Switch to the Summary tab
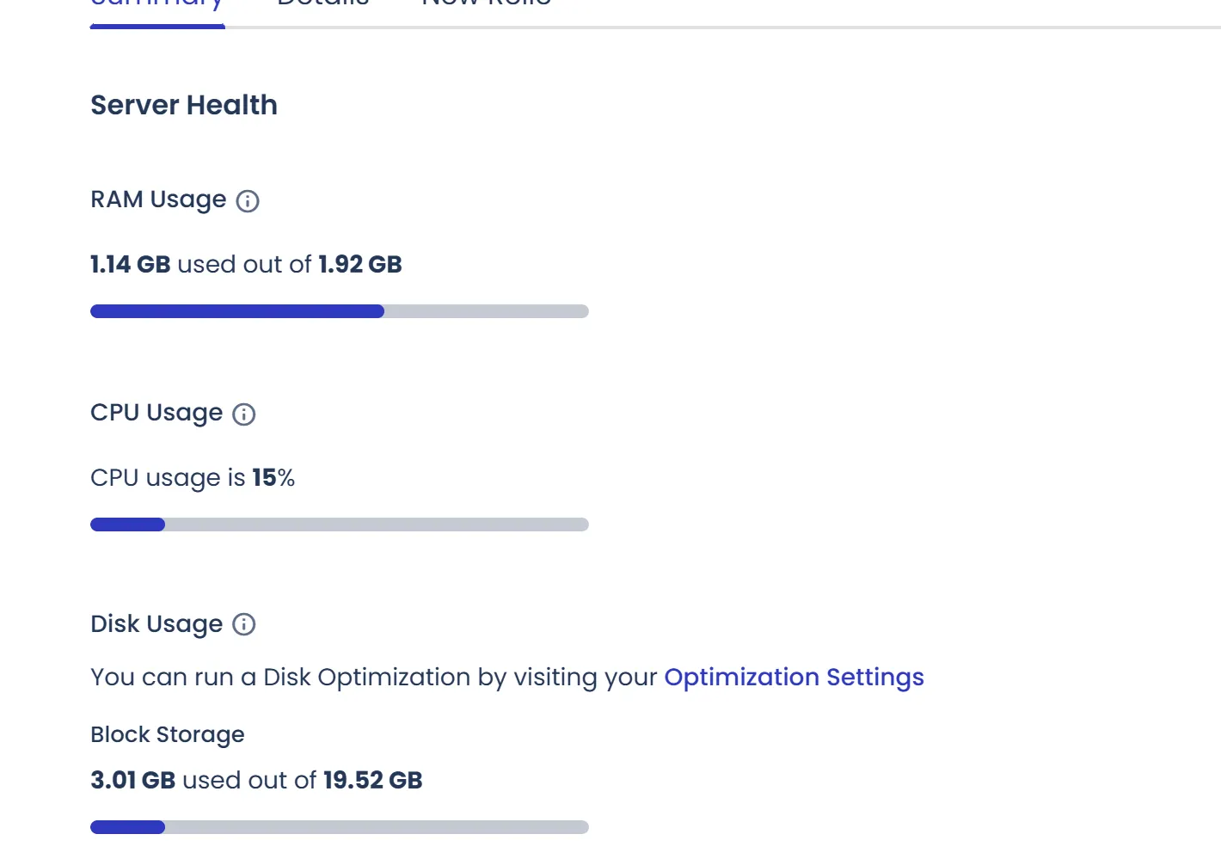The image size is (1221, 865). pos(157,5)
